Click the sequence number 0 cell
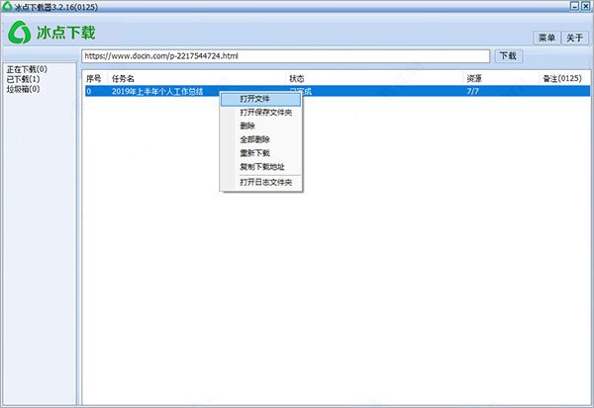The image size is (594, 408). pyautogui.click(x=89, y=91)
